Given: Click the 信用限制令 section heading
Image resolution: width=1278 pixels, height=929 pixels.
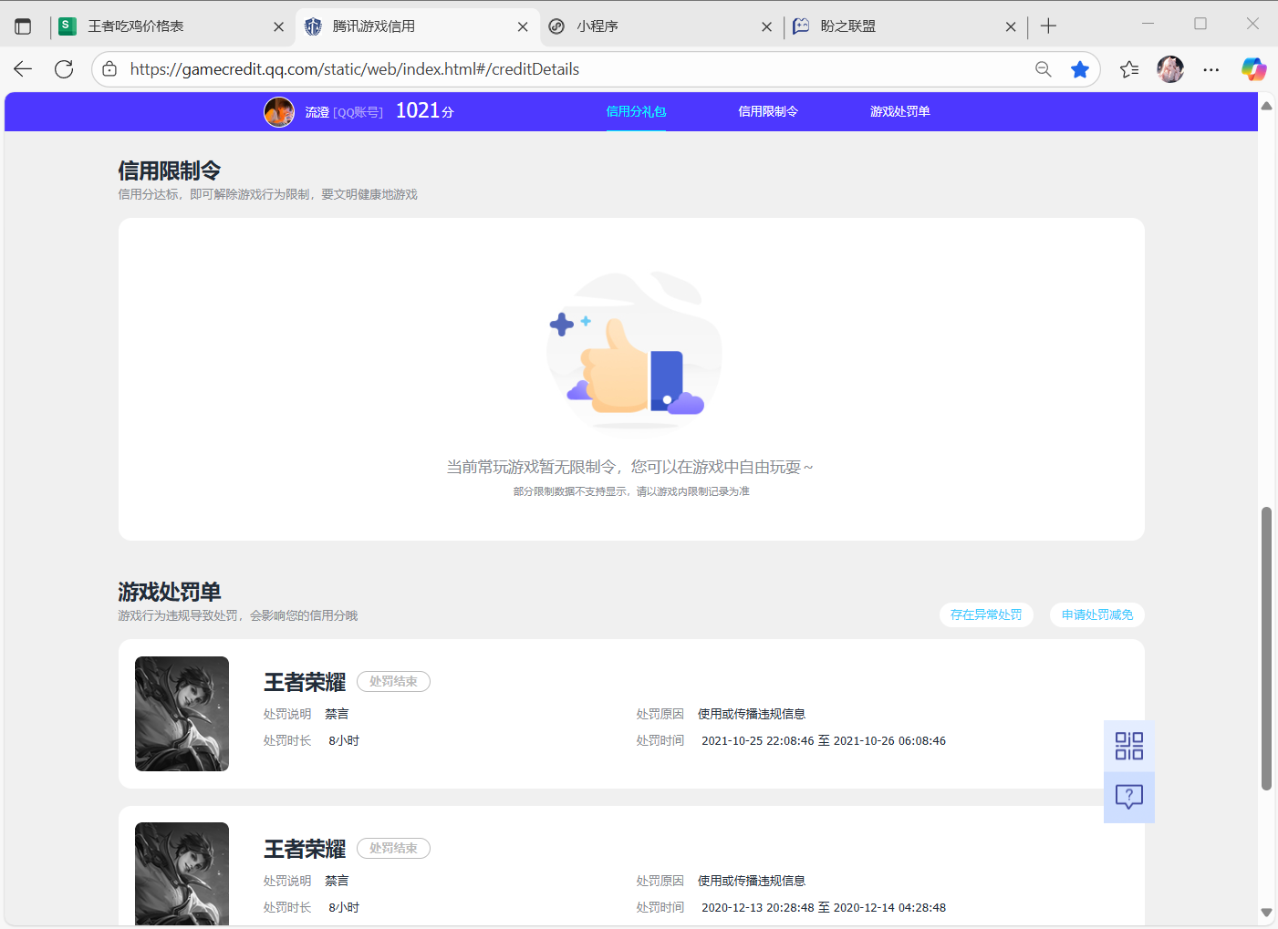Looking at the screenshot, I should pyautogui.click(x=170, y=170).
